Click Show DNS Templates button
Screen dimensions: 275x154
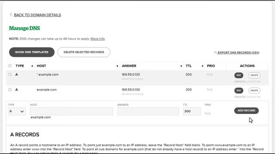click(32, 52)
